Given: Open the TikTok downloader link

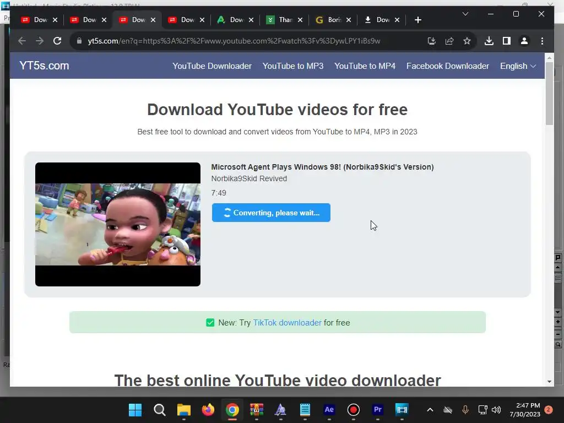Looking at the screenshot, I should (x=287, y=323).
